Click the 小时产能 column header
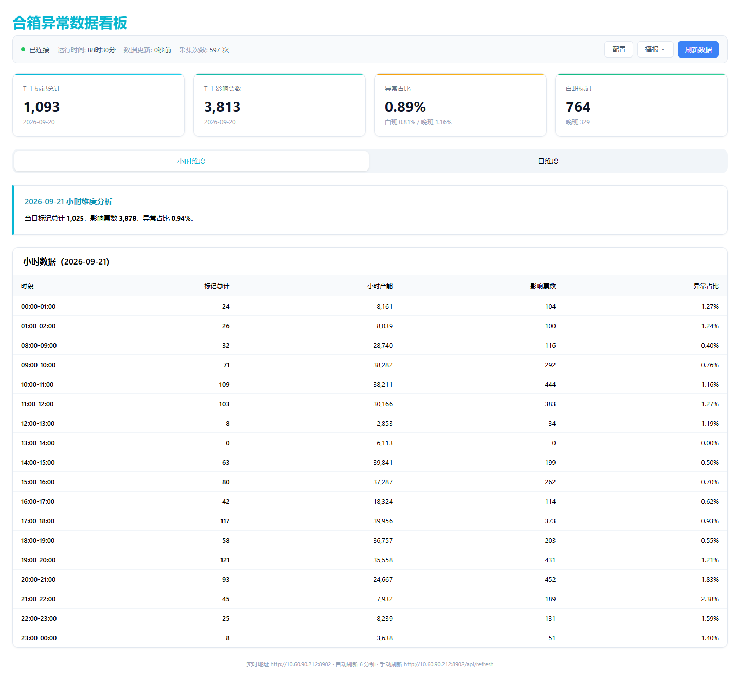The width and height of the screenshot is (740, 680). click(380, 286)
